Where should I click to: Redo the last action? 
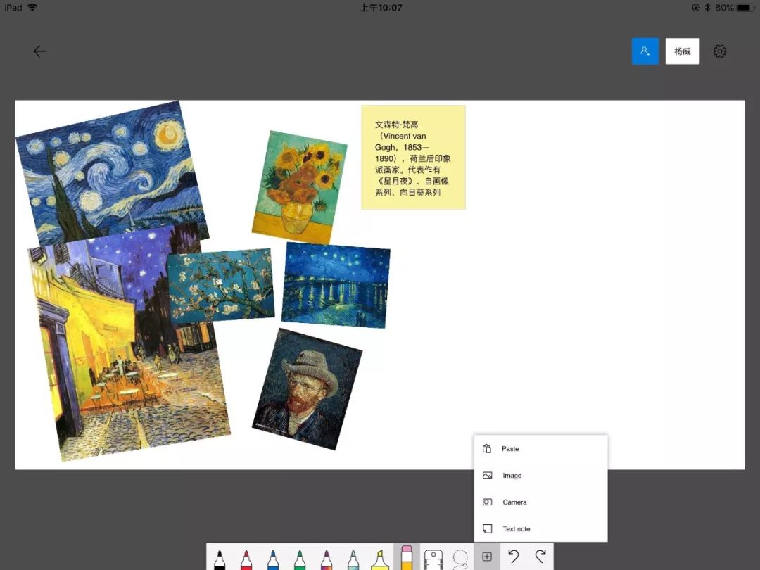[540, 556]
